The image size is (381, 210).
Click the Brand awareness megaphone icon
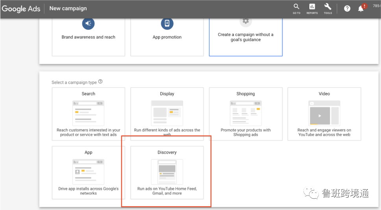pos(88,23)
